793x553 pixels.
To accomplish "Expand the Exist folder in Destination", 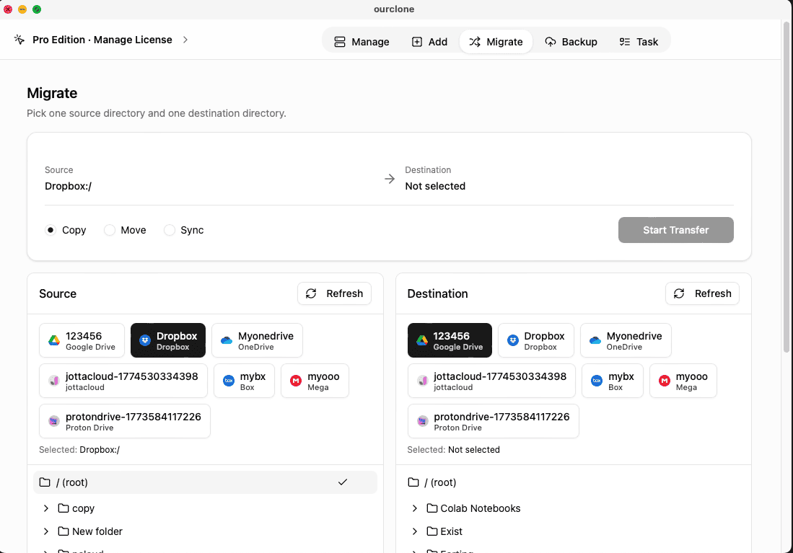I will pos(415,531).
